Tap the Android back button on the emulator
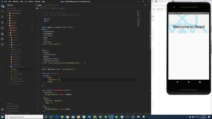 [x=177, y=82]
